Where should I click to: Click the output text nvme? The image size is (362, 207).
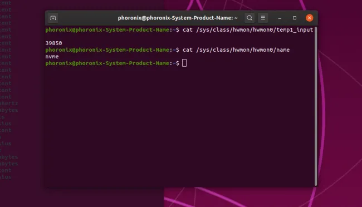pyautogui.click(x=52, y=57)
